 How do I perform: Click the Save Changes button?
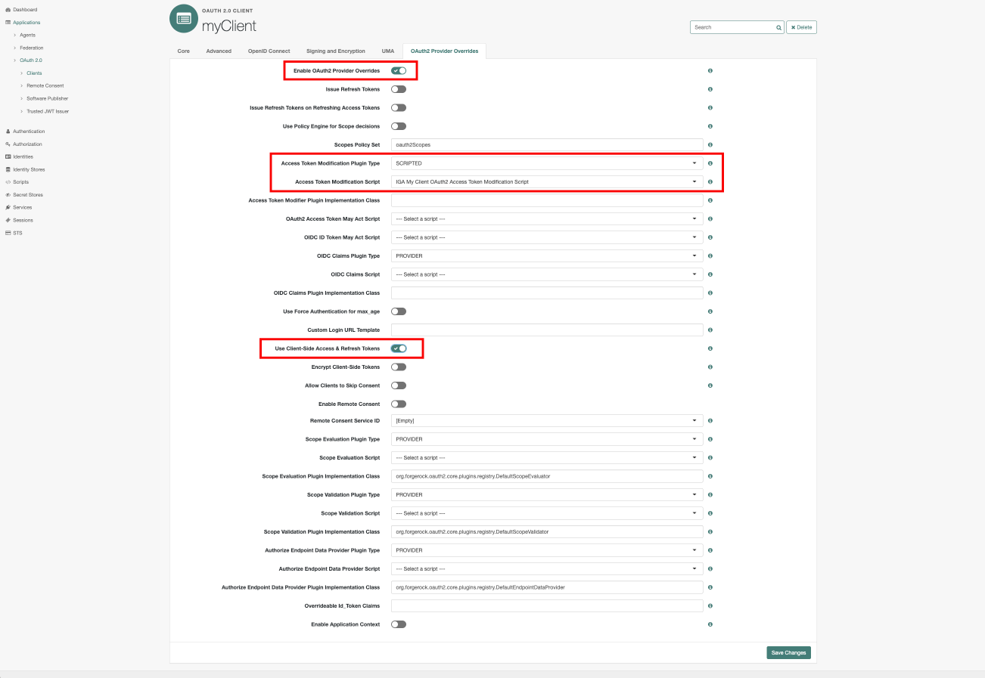[x=788, y=652]
